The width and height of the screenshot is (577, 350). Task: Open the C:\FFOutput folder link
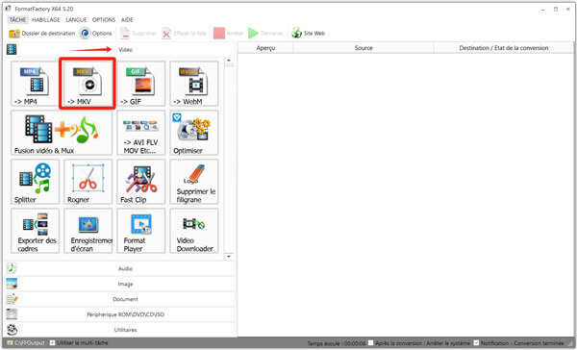[x=26, y=343]
